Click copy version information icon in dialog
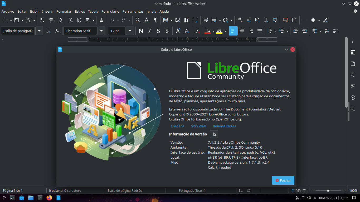The image size is (360, 202). pyautogui.click(x=214, y=134)
